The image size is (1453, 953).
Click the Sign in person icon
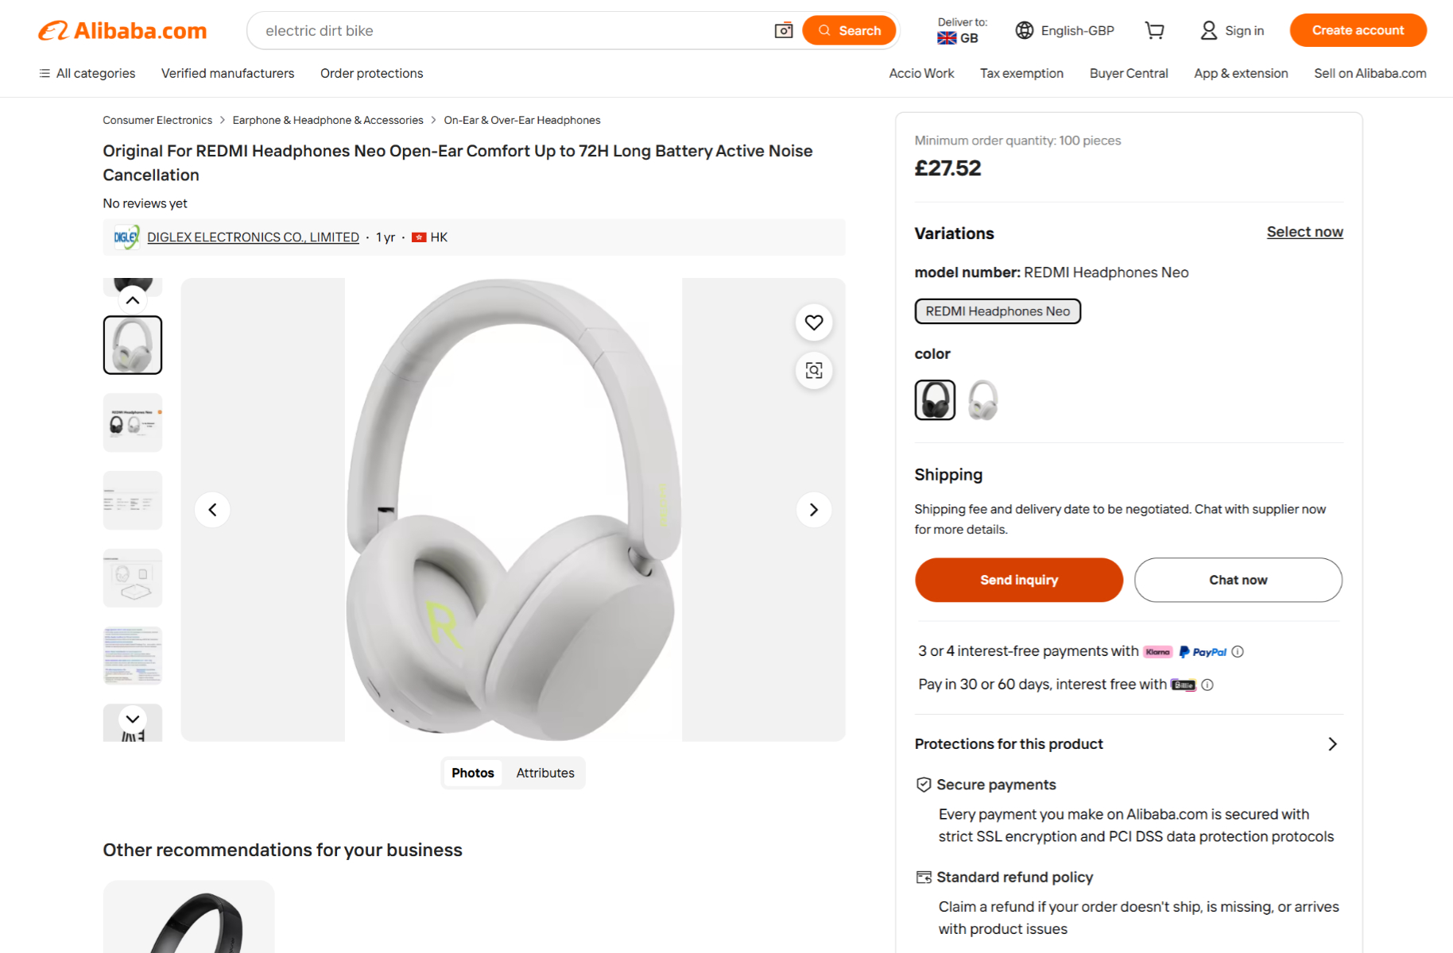tap(1208, 30)
